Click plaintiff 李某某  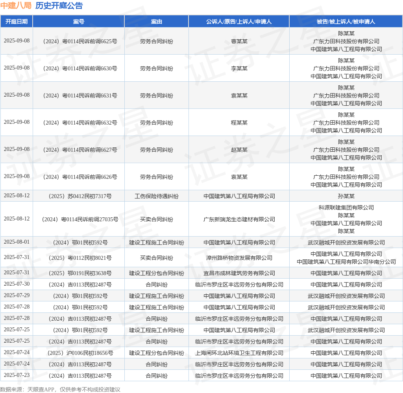(239, 68)
